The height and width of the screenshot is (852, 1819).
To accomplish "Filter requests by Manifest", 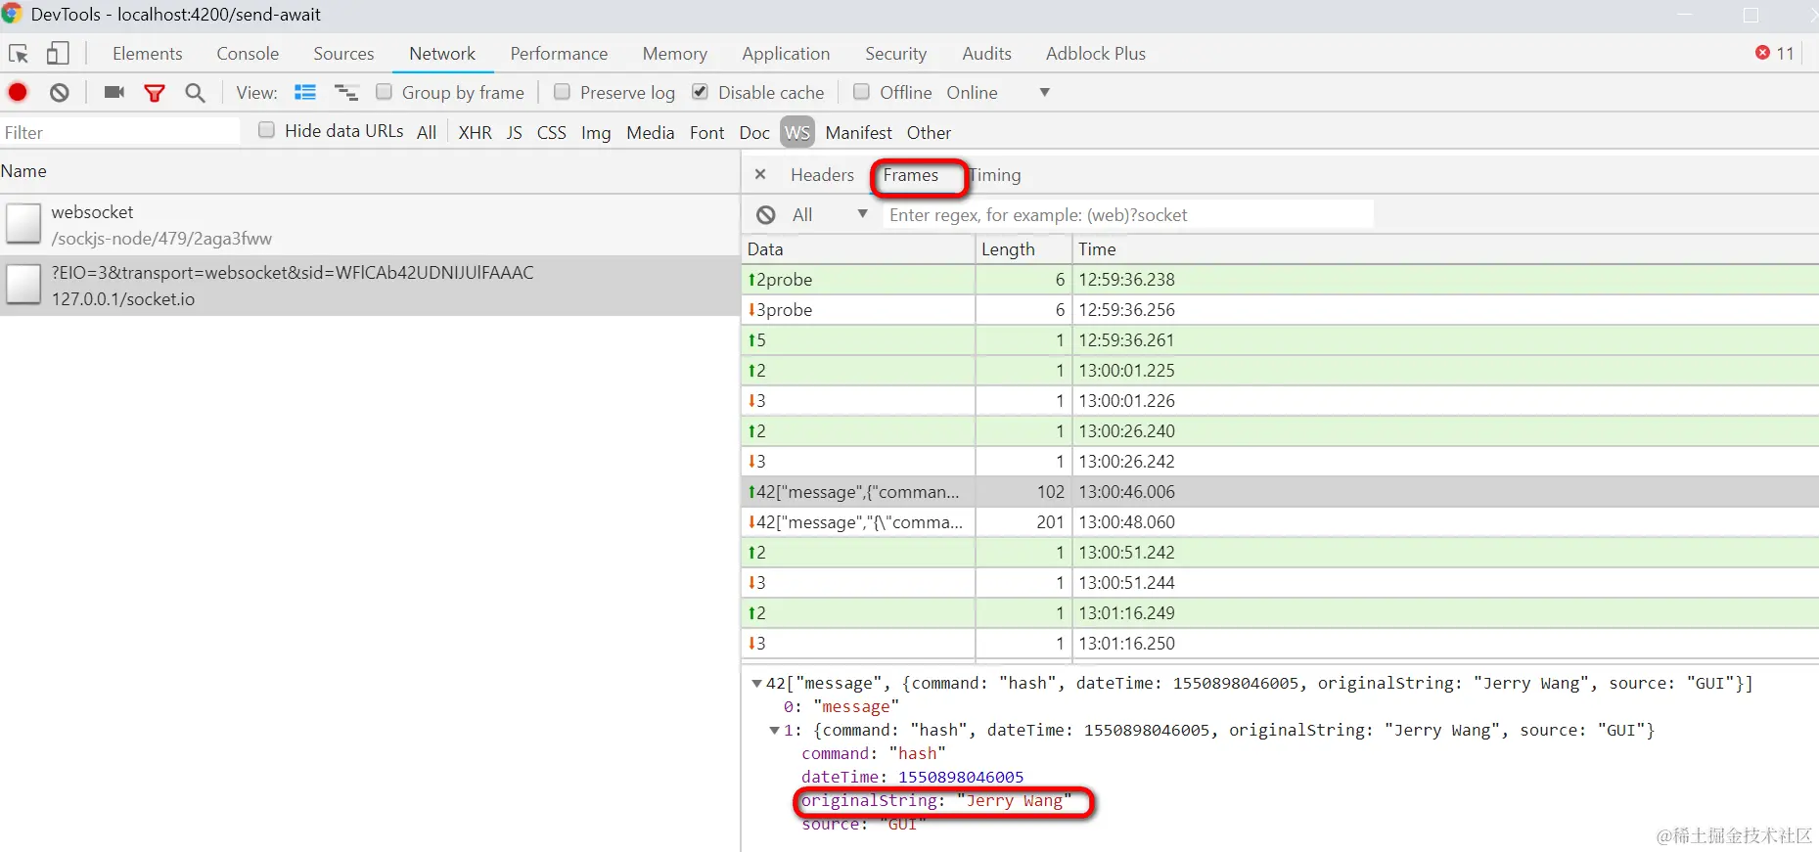I will 858,132.
